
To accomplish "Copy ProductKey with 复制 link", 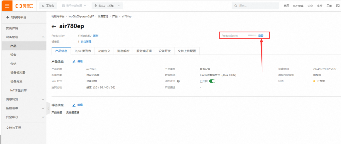I will 96,36.
